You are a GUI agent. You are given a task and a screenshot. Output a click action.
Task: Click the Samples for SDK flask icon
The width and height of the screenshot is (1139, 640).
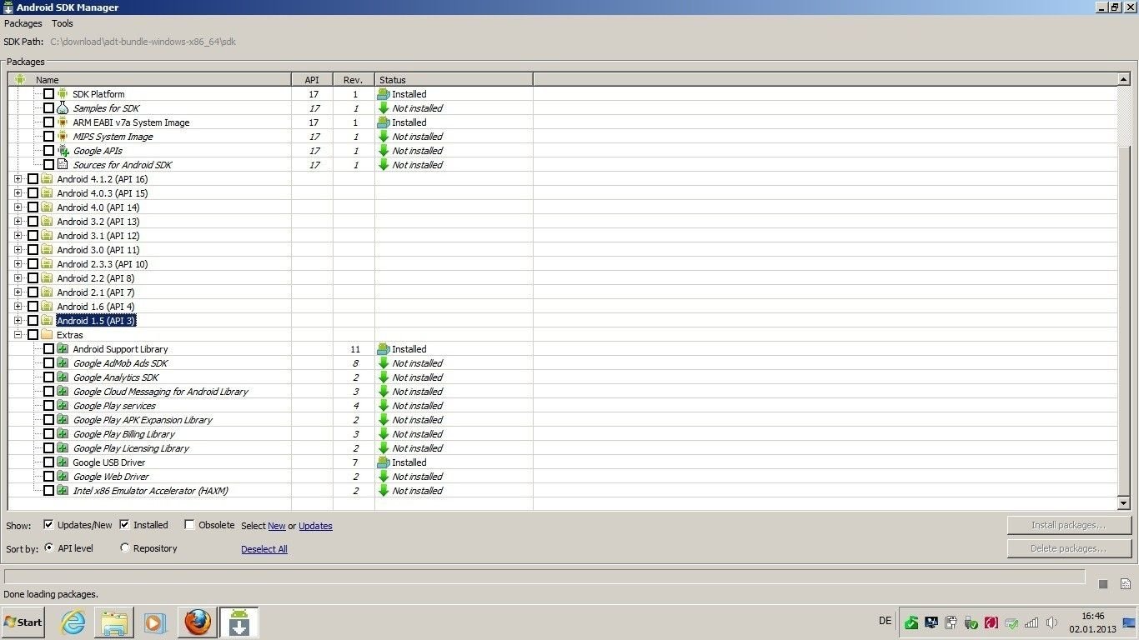pyautogui.click(x=63, y=108)
